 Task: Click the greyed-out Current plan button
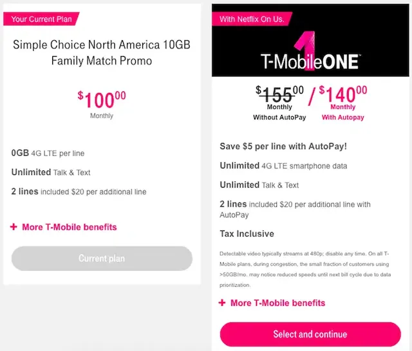(x=102, y=258)
